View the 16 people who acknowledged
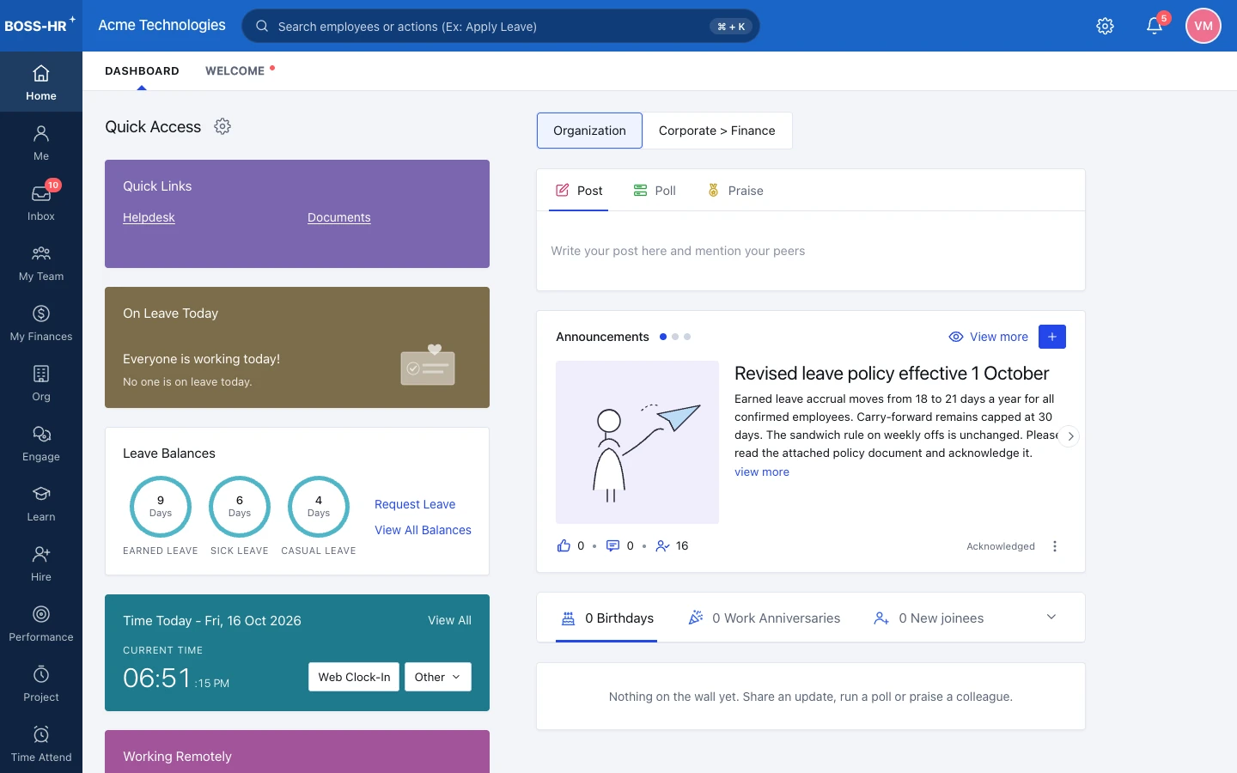The image size is (1237, 773). 672,545
